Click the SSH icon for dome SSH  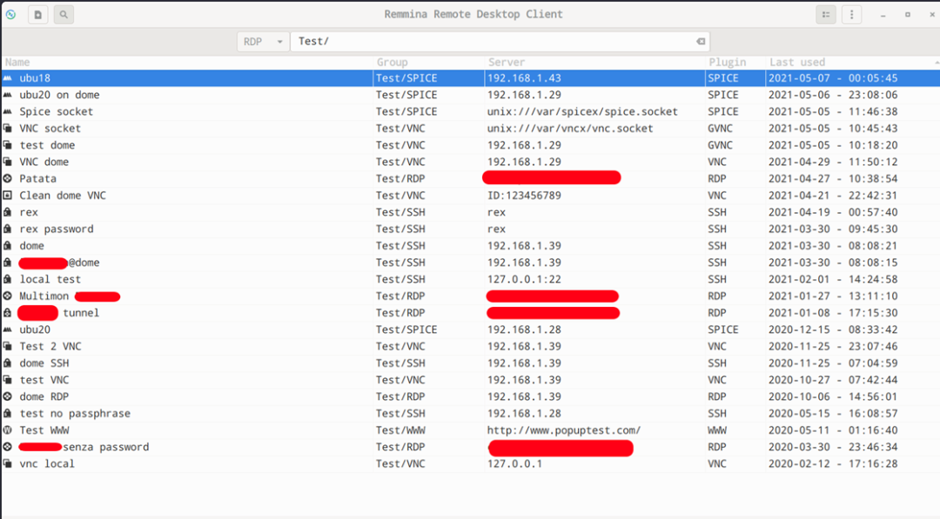[8, 363]
